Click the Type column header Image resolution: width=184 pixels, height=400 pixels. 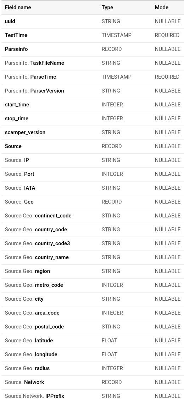(x=107, y=7)
